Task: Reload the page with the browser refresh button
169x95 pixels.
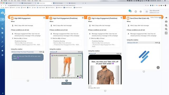Action: click(x=6, y=5)
